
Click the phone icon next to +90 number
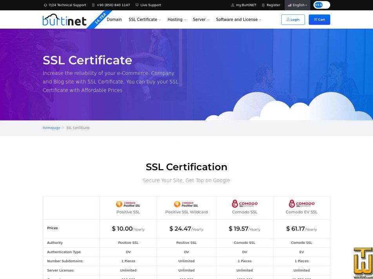click(93, 5)
